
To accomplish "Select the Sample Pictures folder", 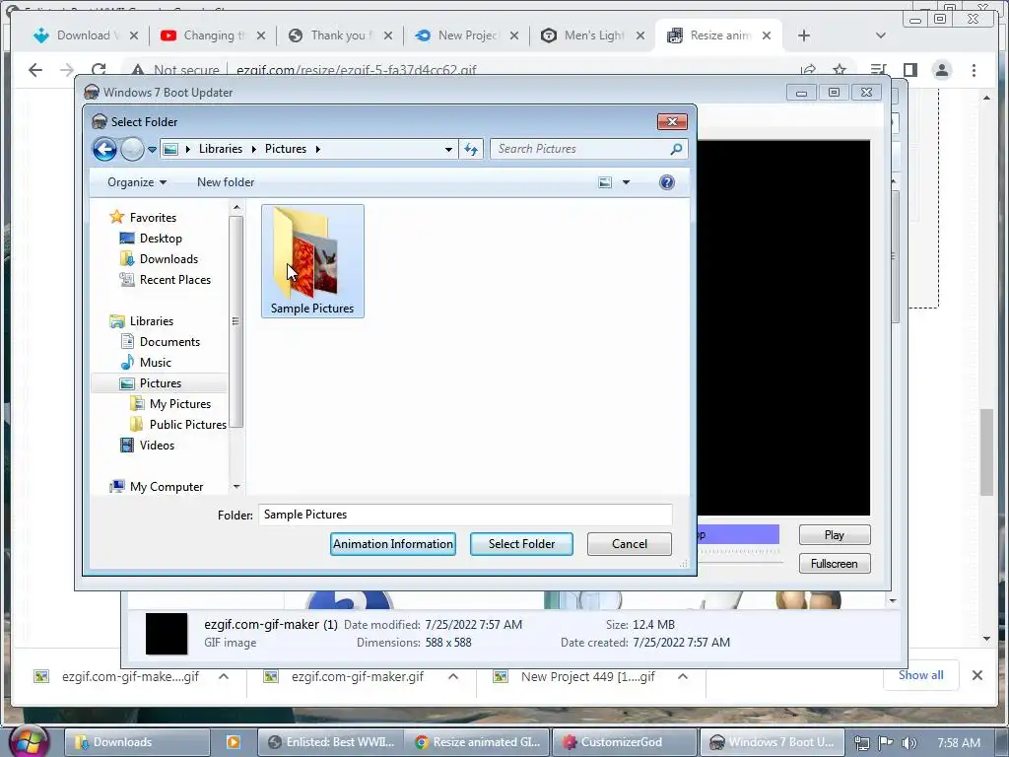I will coord(312,260).
